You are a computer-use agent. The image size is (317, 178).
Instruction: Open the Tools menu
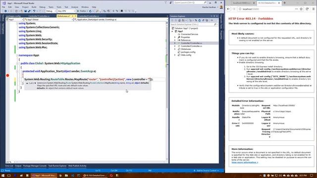pyautogui.click(x=59, y=7)
